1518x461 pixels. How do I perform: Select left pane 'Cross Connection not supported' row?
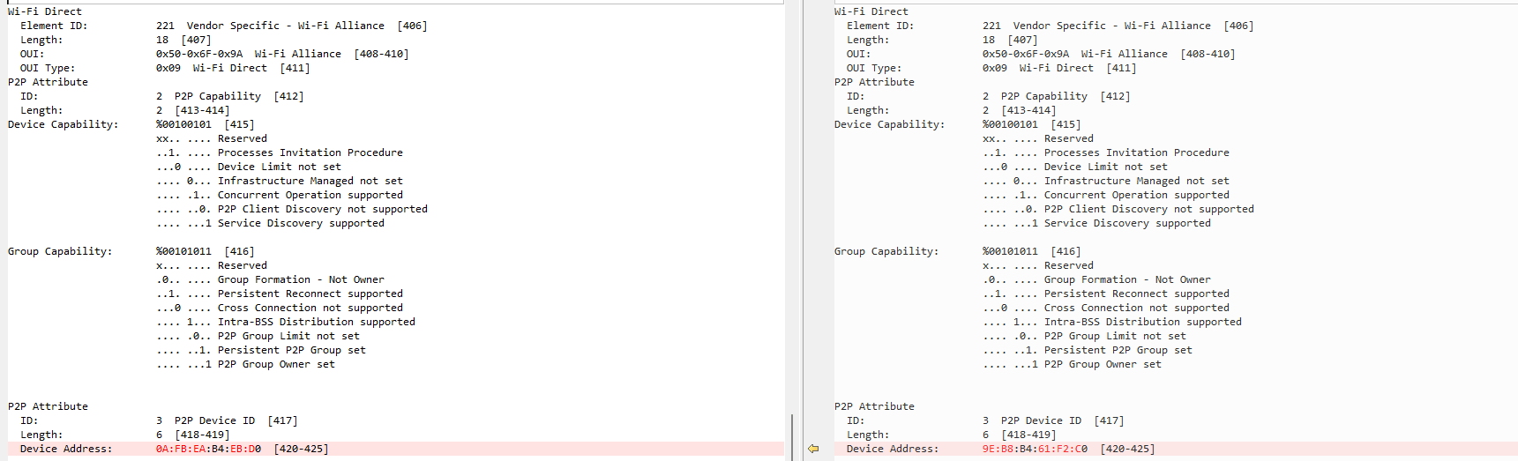280,308
